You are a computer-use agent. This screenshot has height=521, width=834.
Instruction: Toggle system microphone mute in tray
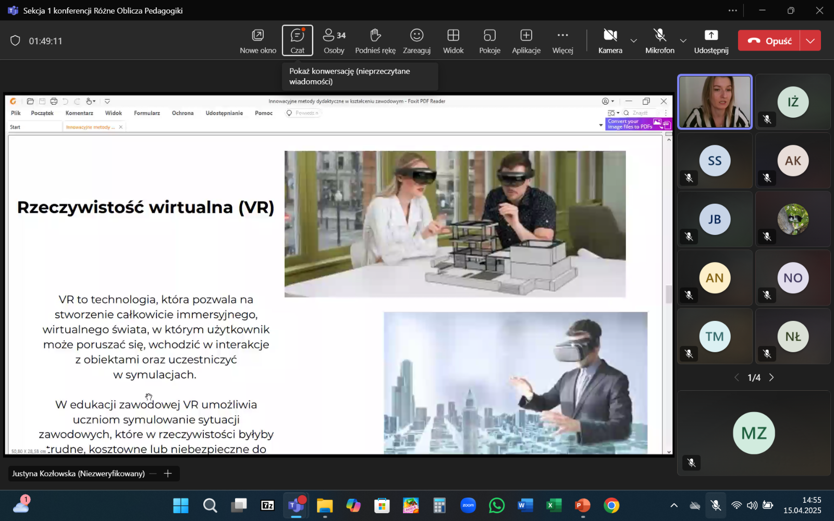[716, 505]
